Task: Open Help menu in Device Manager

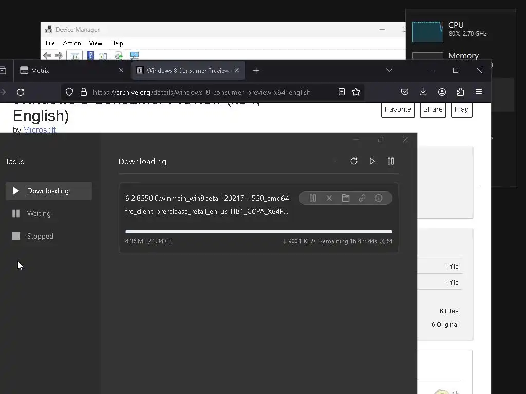Action: coord(117,43)
